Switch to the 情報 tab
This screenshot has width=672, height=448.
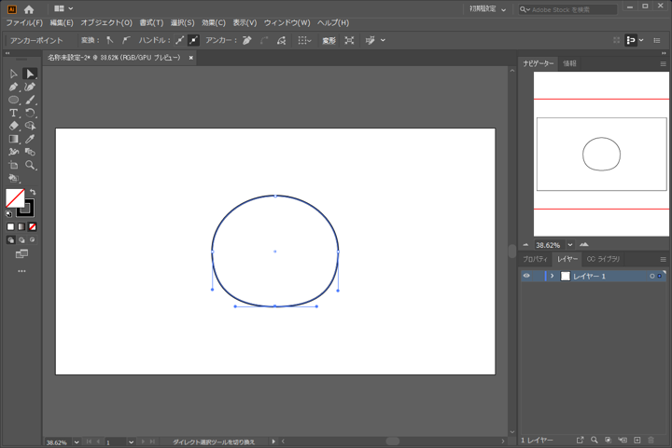click(569, 63)
